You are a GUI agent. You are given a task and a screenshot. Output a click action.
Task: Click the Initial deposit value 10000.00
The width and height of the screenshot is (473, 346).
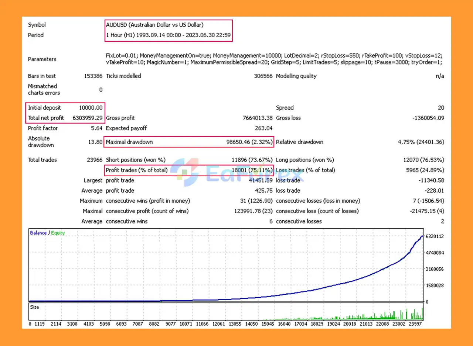(x=91, y=108)
